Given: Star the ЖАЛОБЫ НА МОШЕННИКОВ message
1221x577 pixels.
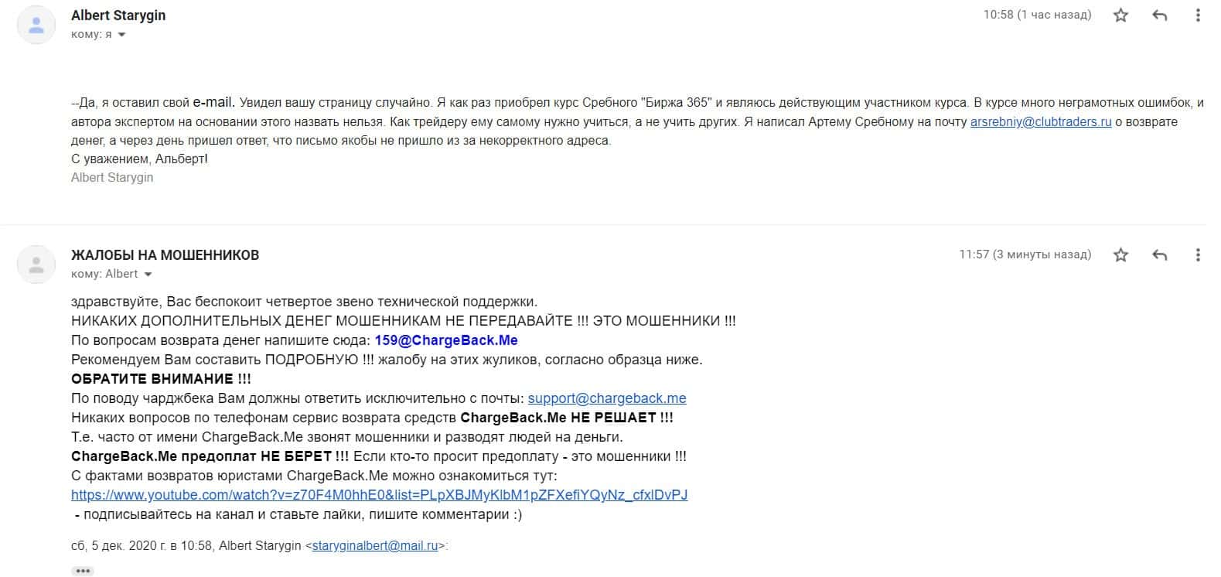Looking at the screenshot, I should pos(1120,254).
